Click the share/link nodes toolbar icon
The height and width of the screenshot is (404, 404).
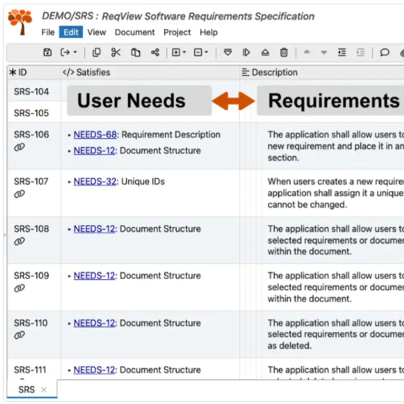155,53
